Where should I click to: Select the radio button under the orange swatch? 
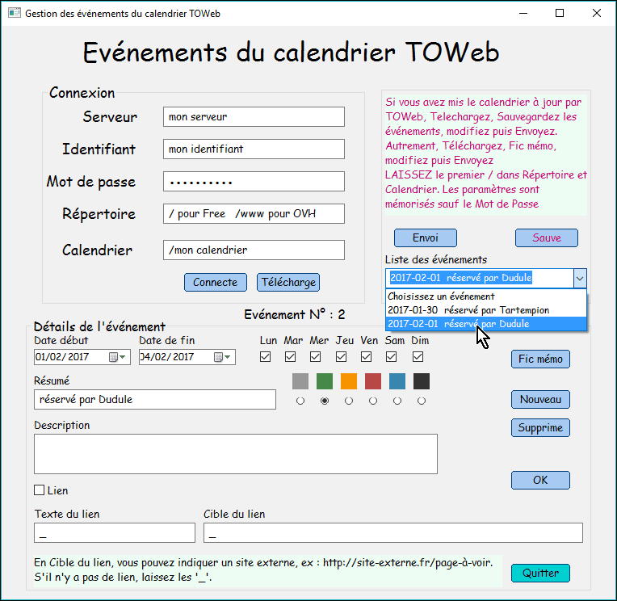tap(349, 401)
